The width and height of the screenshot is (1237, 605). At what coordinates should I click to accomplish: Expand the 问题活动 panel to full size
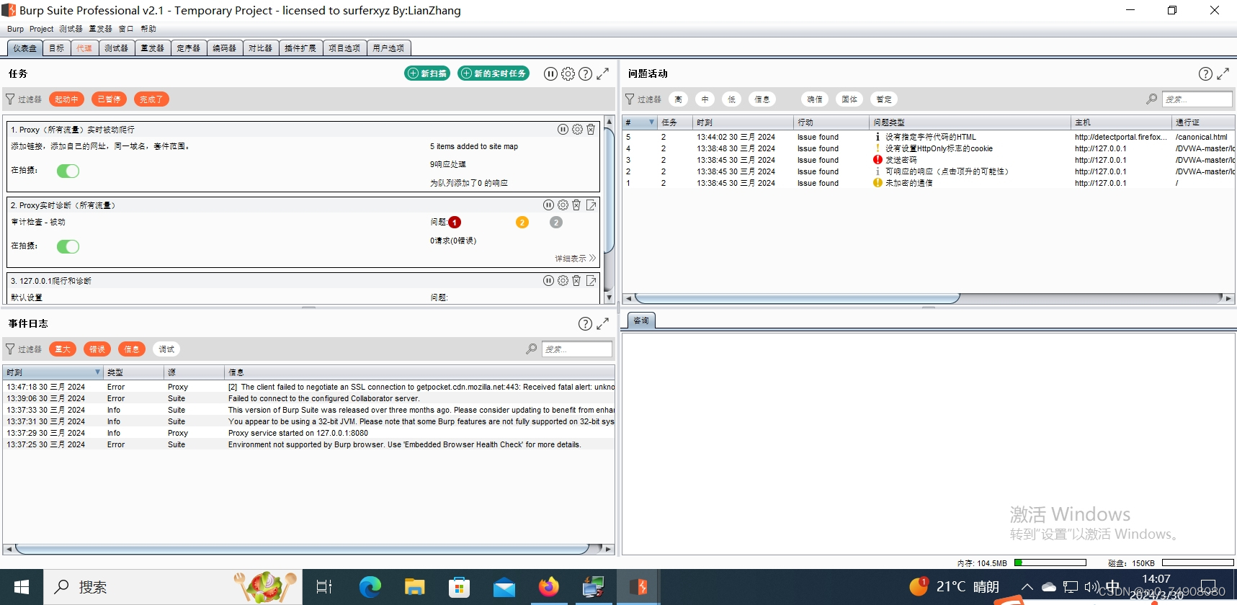tap(1223, 73)
